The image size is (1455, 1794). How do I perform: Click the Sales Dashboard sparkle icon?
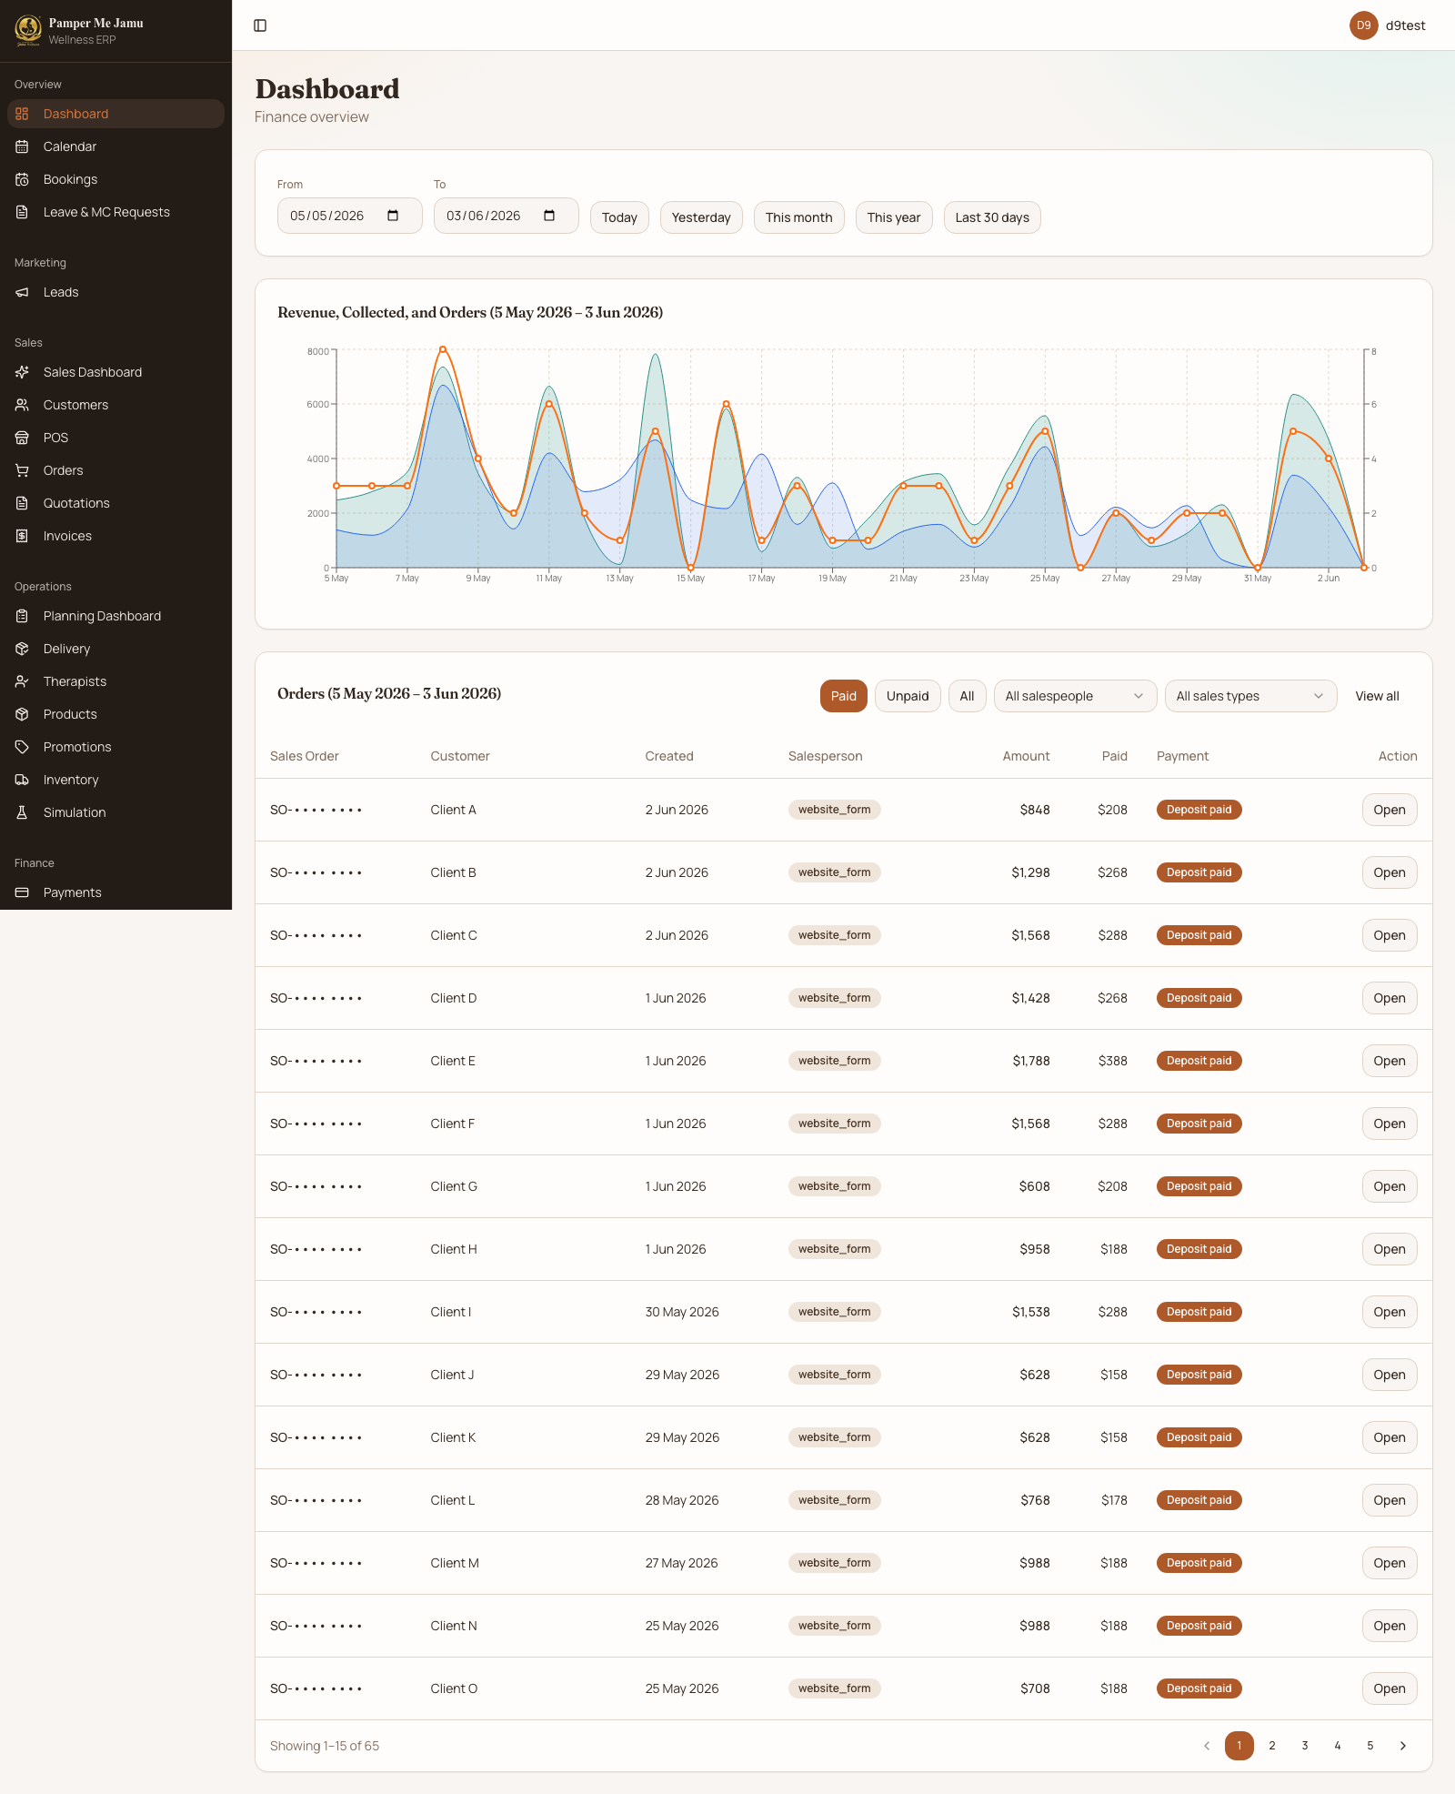(x=22, y=372)
